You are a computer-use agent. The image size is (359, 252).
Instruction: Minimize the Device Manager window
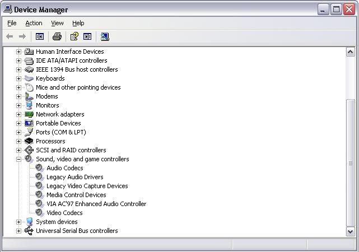click(323, 10)
